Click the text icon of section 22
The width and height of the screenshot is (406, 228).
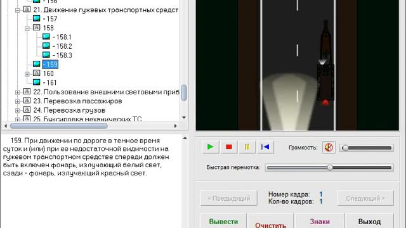coord(27,91)
